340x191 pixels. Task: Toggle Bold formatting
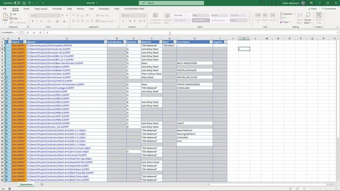coord(32,21)
